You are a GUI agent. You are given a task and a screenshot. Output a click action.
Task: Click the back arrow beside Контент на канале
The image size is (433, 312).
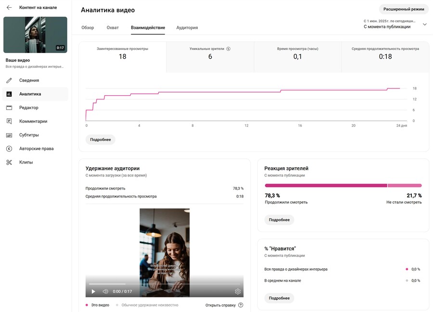(9, 8)
